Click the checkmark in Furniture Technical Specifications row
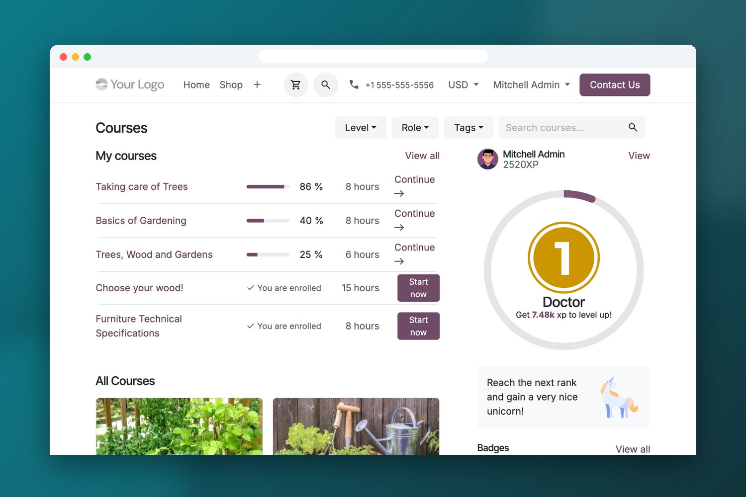Viewport: 746px width, 497px height. click(251, 327)
